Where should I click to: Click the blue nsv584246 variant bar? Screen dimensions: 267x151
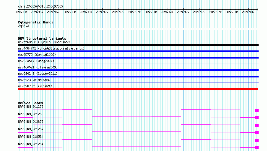point(138,77)
